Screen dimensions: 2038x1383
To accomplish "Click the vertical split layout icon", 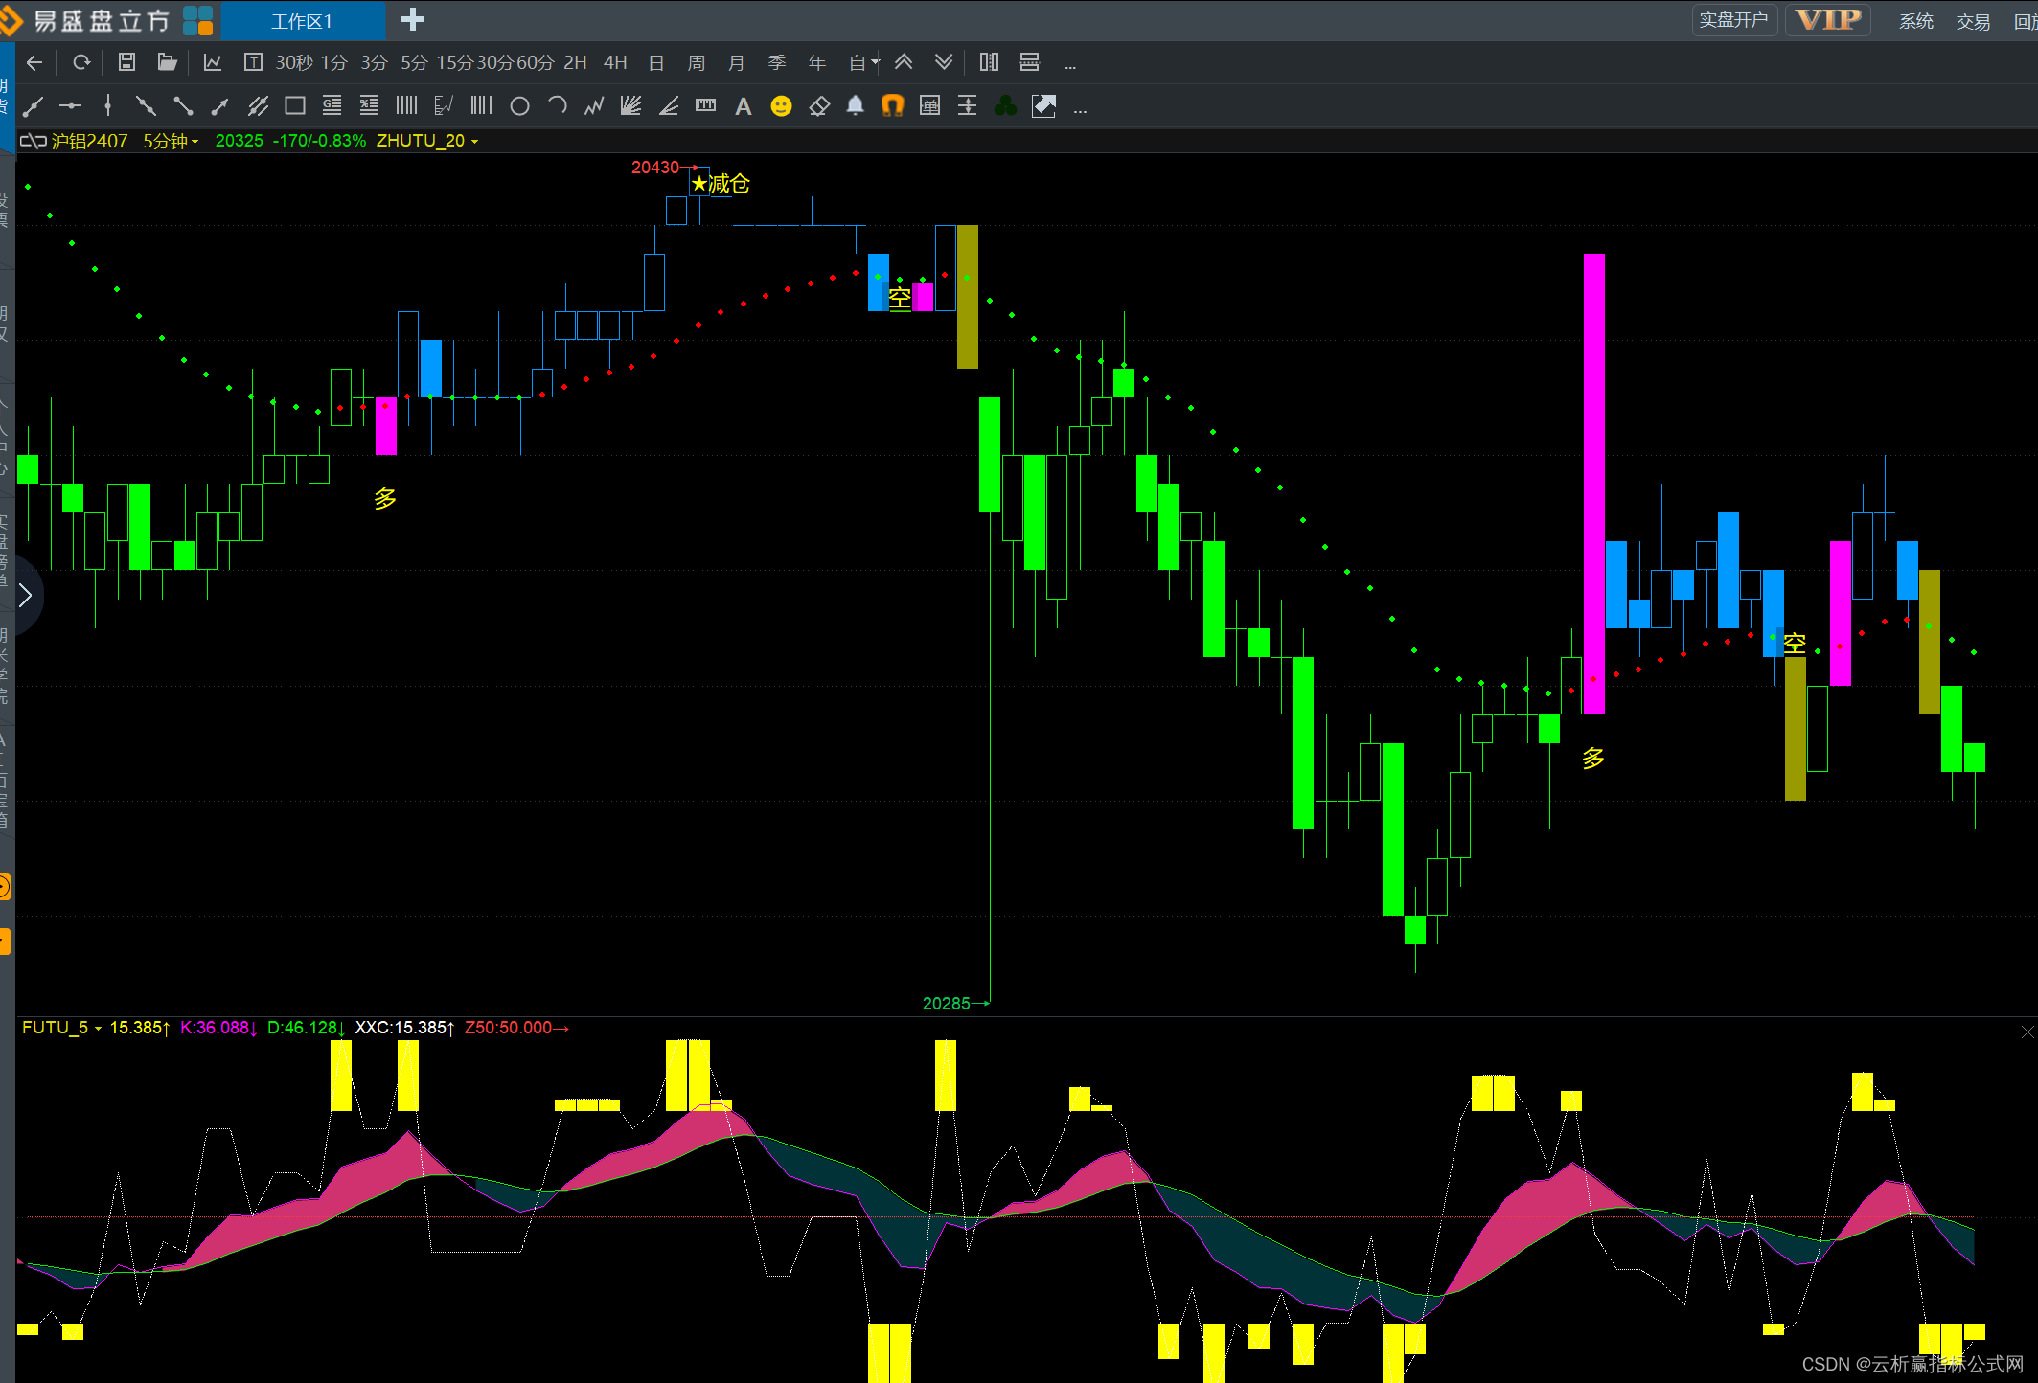I will (989, 63).
